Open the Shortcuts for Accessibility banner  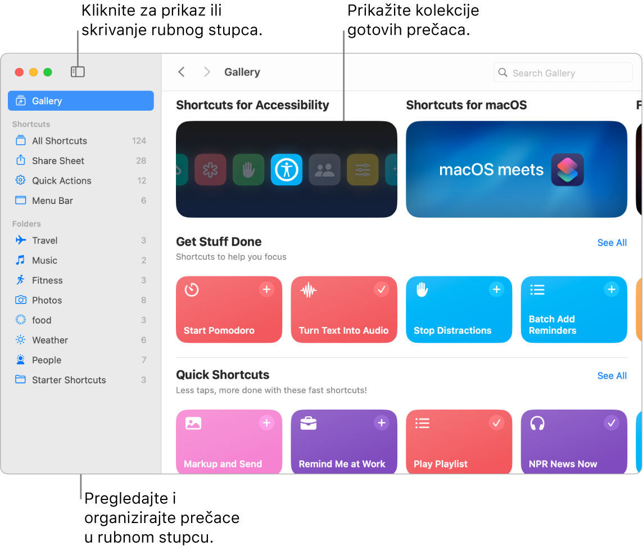[287, 169]
